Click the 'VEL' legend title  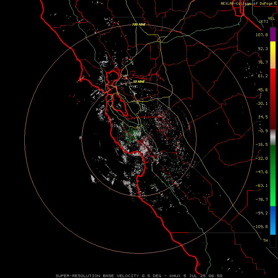[x=272, y=19]
